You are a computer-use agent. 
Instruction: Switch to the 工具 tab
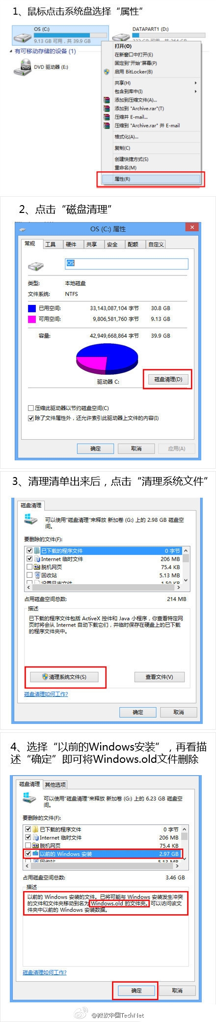point(50,244)
